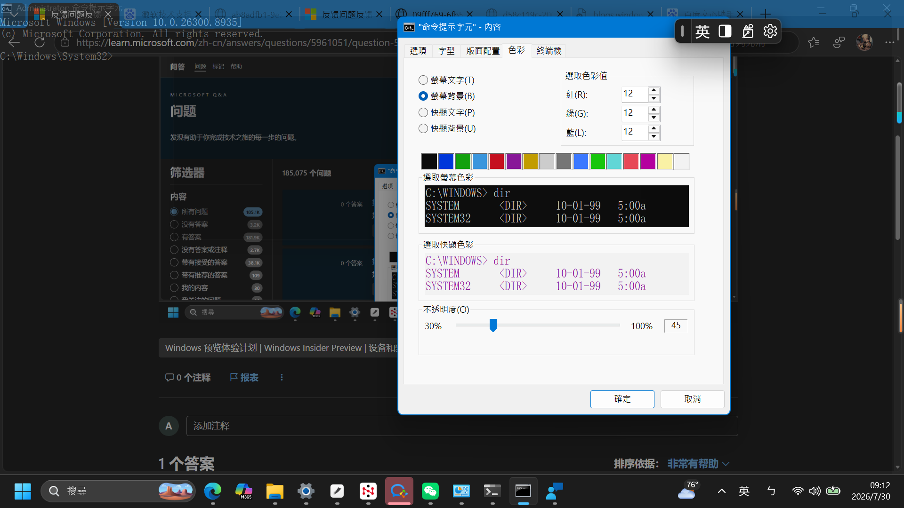
Task: Open the Edge profile avatar
Action: (864, 42)
